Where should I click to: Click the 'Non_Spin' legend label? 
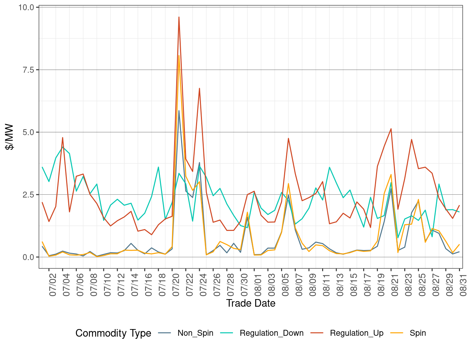[x=195, y=333]
